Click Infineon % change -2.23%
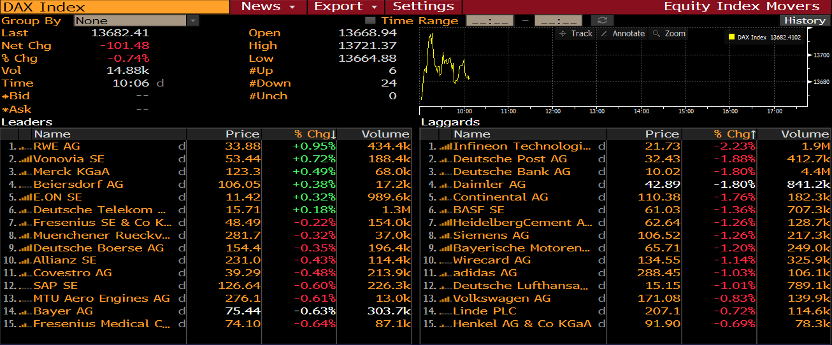The width and height of the screenshot is (832, 345). click(735, 146)
